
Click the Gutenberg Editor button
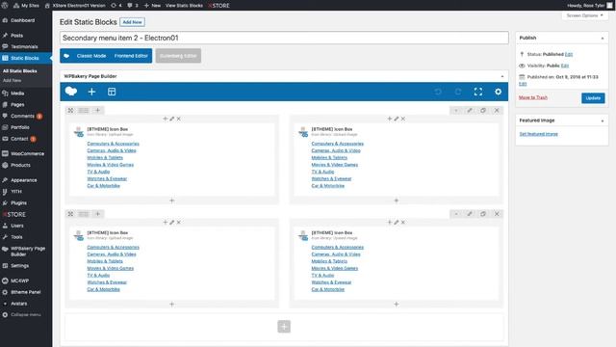pyautogui.click(x=178, y=56)
